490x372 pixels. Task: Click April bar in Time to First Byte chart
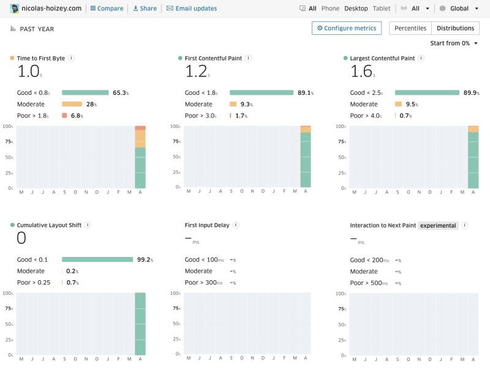tap(140, 157)
